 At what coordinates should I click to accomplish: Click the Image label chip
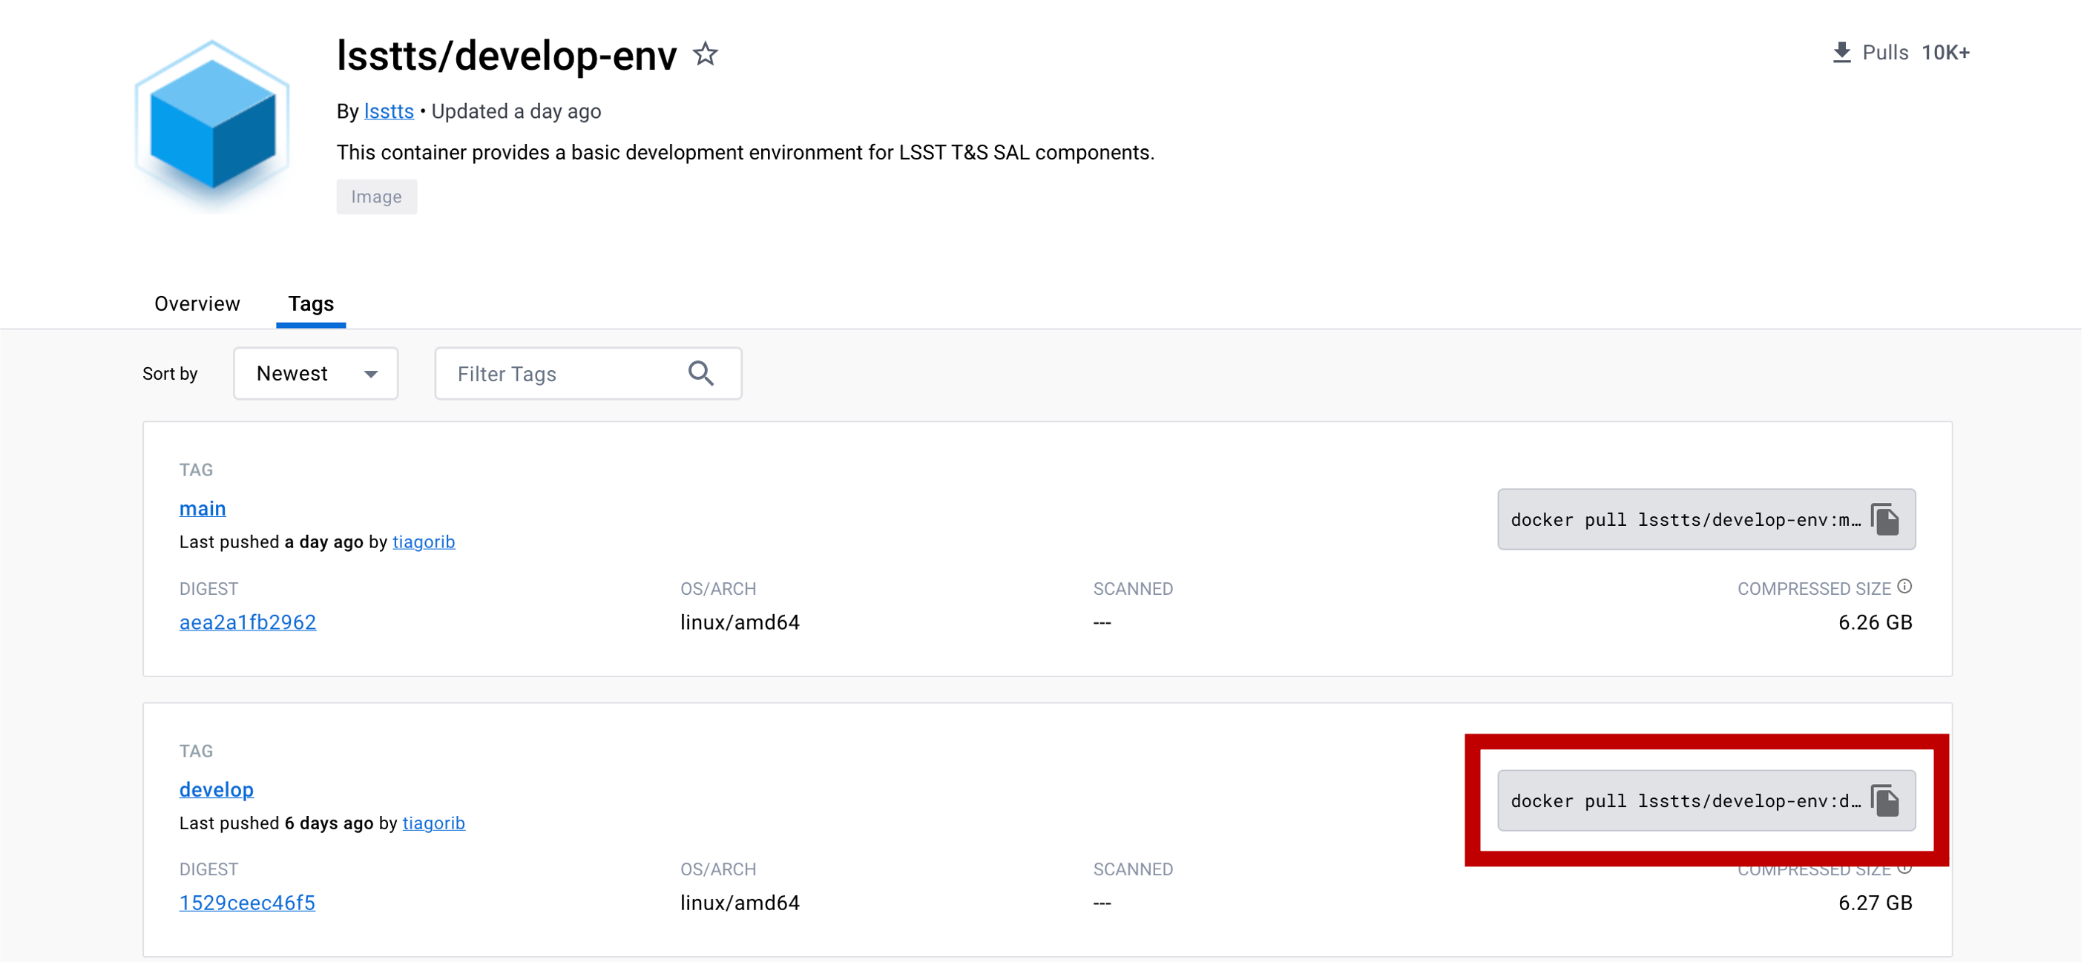(x=376, y=197)
